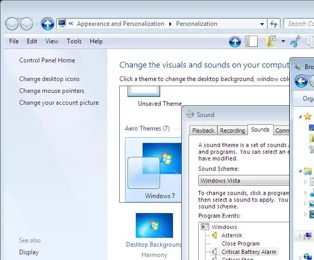This screenshot has width=314, height=260.
Task: Click the Favorites star icon in Browse window
Action: [308, 116]
